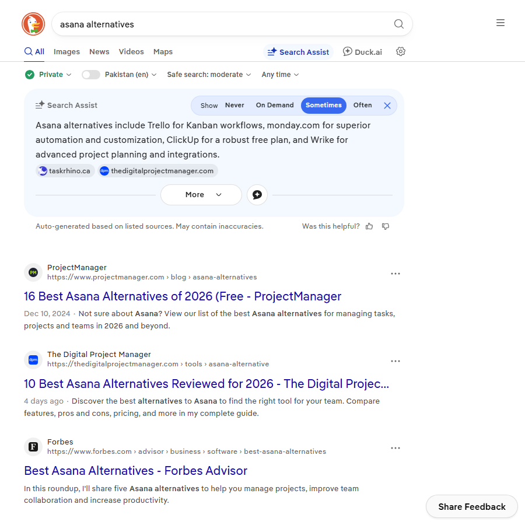Switch to the Images tab

(66, 52)
